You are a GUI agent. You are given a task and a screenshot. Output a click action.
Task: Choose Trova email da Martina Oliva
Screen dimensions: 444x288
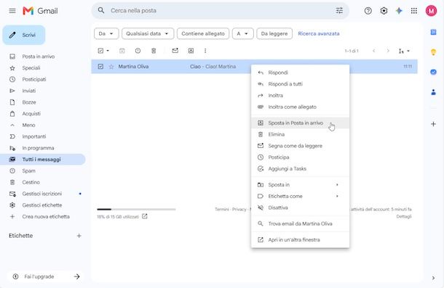point(300,223)
